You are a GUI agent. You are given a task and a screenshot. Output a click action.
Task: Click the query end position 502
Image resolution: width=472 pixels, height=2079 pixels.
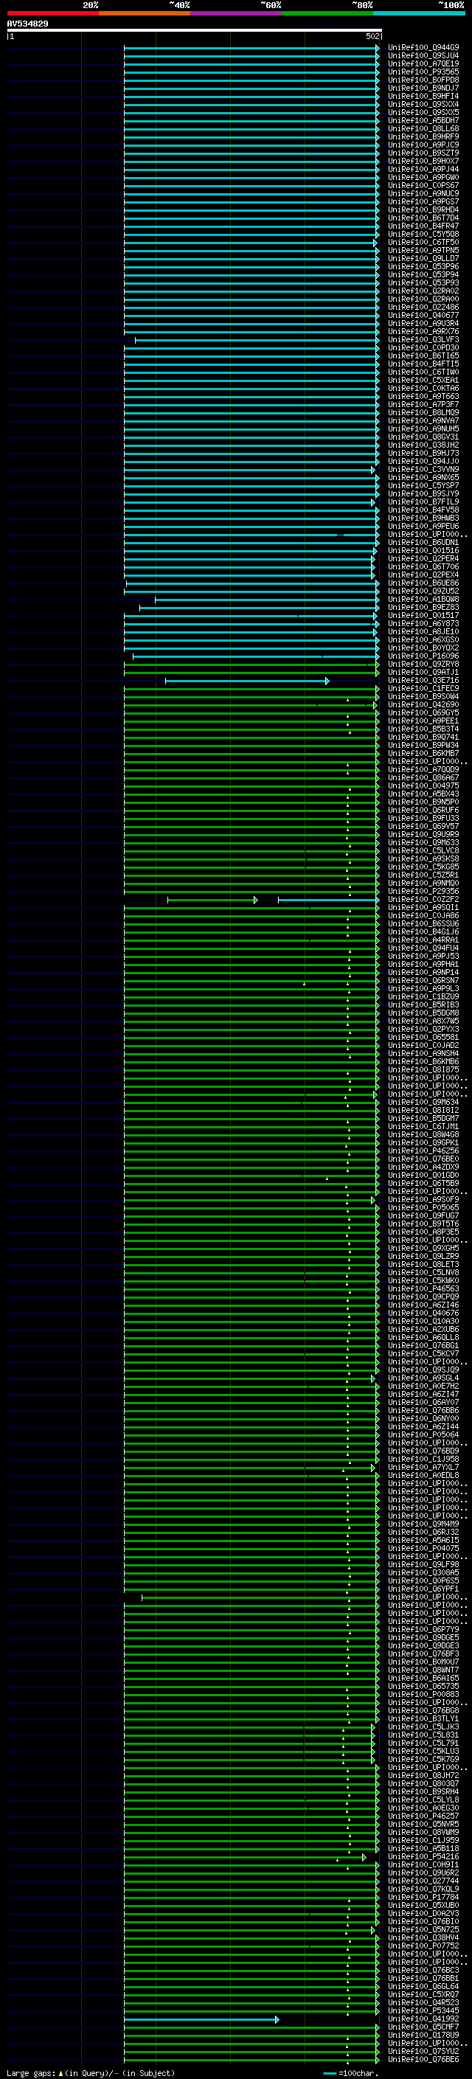point(372,36)
